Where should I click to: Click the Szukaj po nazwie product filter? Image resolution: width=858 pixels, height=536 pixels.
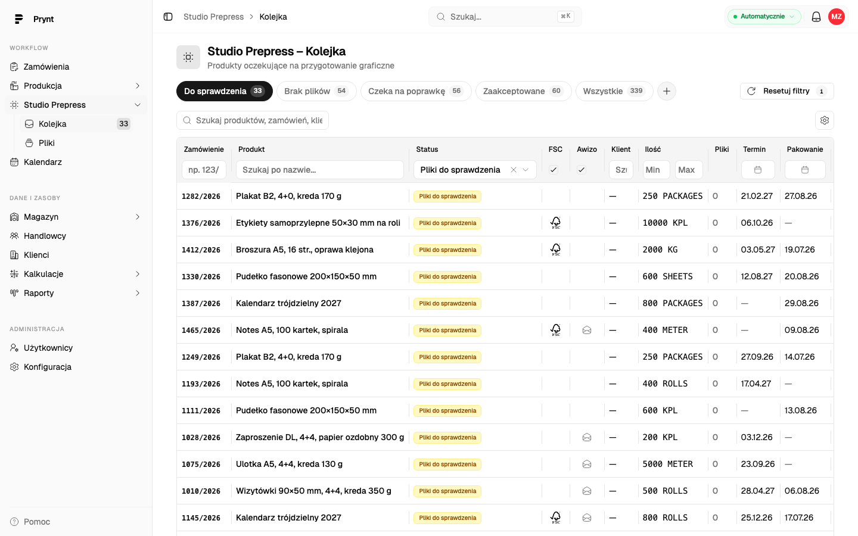tap(320, 170)
